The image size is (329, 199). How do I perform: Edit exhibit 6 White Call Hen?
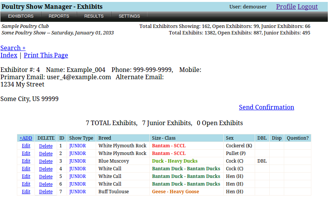26,184
